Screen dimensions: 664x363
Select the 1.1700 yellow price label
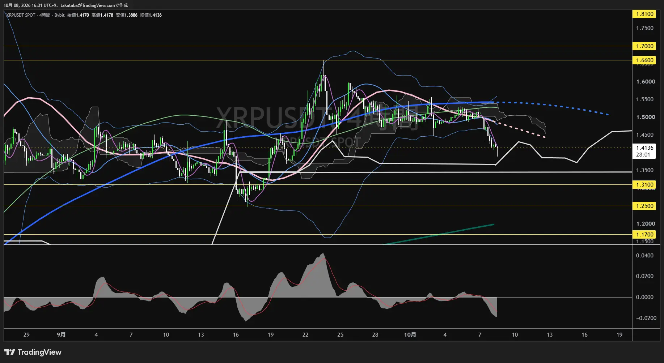(x=645, y=235)
